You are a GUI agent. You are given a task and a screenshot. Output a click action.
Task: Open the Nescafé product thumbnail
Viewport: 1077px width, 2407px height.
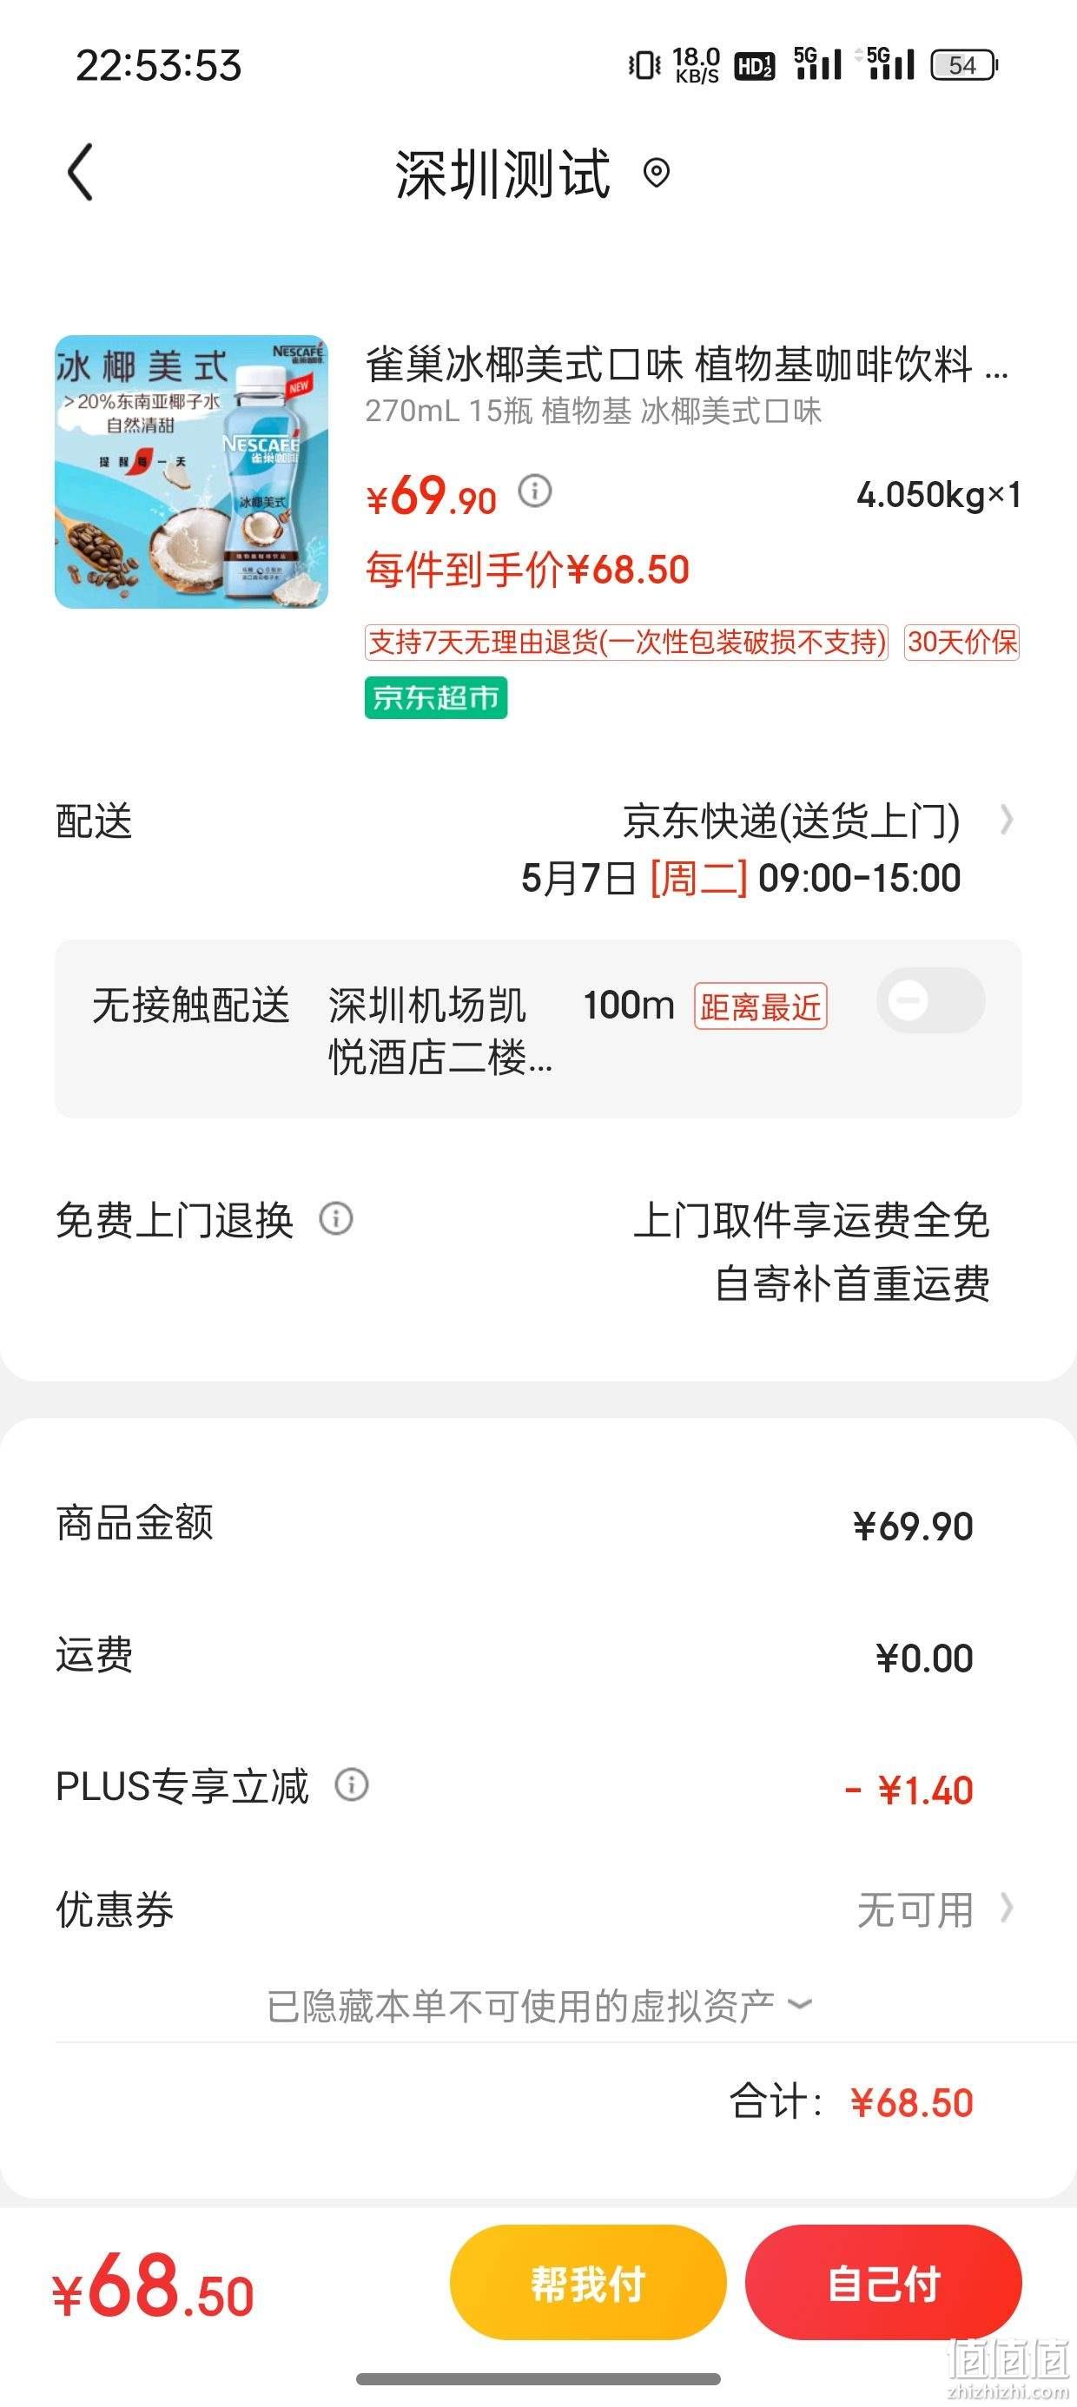coord(192,472)
